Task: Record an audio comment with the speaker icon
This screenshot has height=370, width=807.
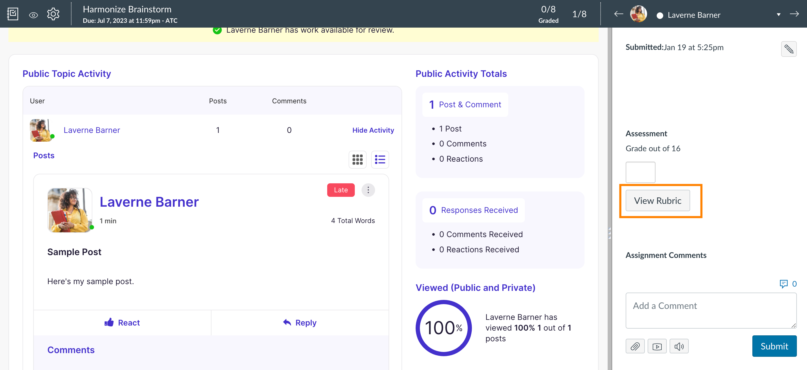Action: click(x=679, y=346)
